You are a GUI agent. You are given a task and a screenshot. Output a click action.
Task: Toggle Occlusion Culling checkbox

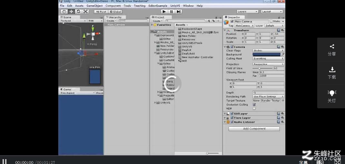pos(254,105)
